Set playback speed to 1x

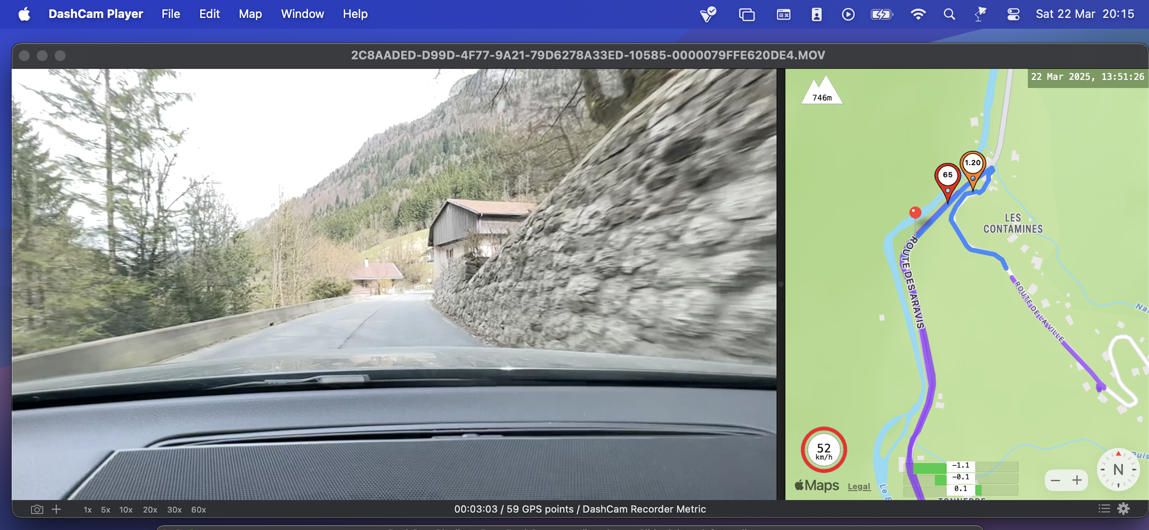coord(88,509)
